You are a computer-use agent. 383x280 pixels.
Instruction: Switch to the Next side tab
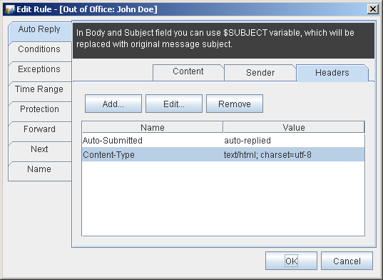tap(40, 151)
